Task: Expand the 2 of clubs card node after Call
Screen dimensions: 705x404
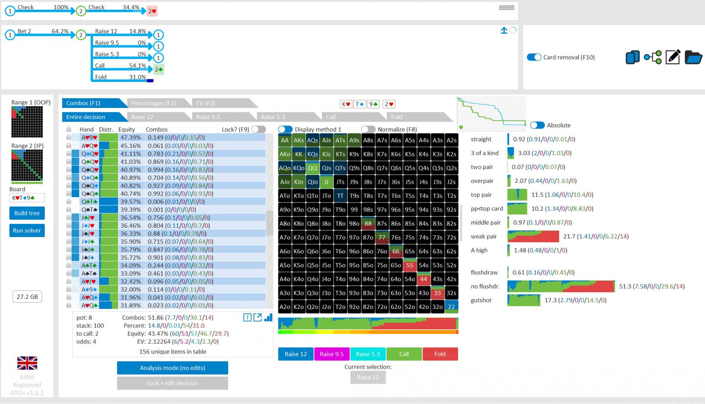Action: pyautogui.click(x=159, y=69)
